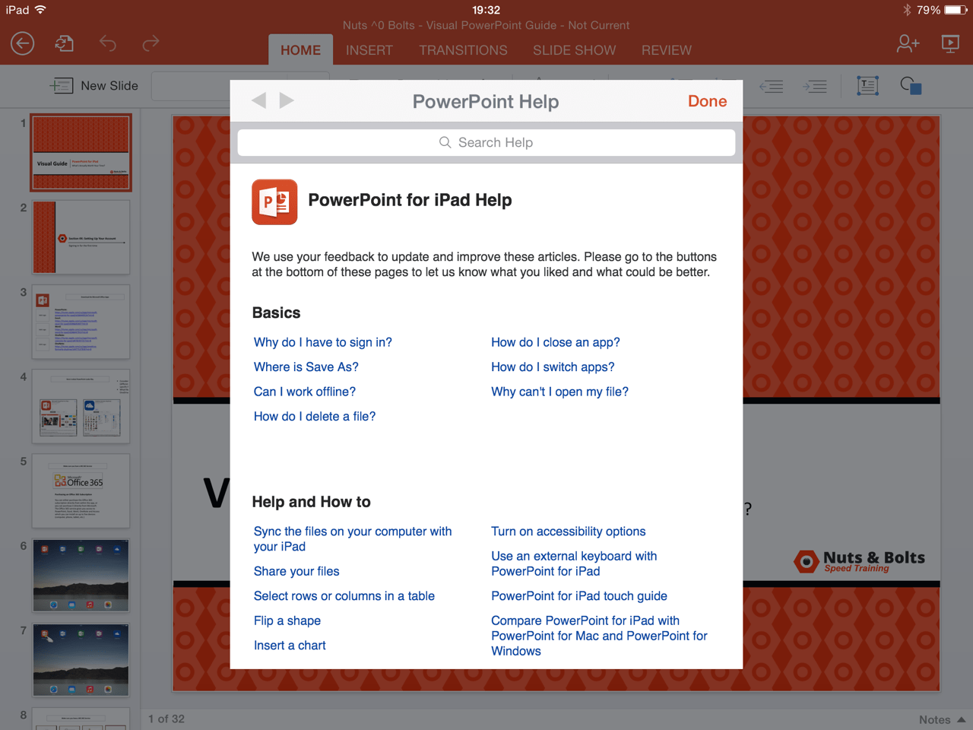The image size is (973, 730).
Task: Open the 'Insert a chart' help topic
Action: [290, 645]
